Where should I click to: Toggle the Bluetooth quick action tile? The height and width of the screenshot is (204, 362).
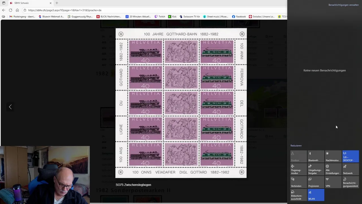point(316,157)
